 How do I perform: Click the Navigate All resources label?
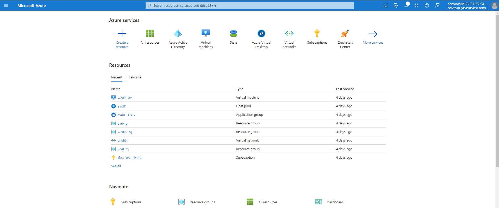[x=268, y=202]
